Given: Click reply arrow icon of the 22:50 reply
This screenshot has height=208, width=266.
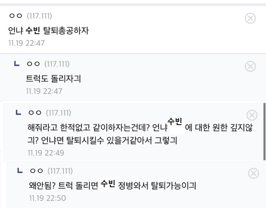Looking at the screenshot, I should (x=20, y=171).
